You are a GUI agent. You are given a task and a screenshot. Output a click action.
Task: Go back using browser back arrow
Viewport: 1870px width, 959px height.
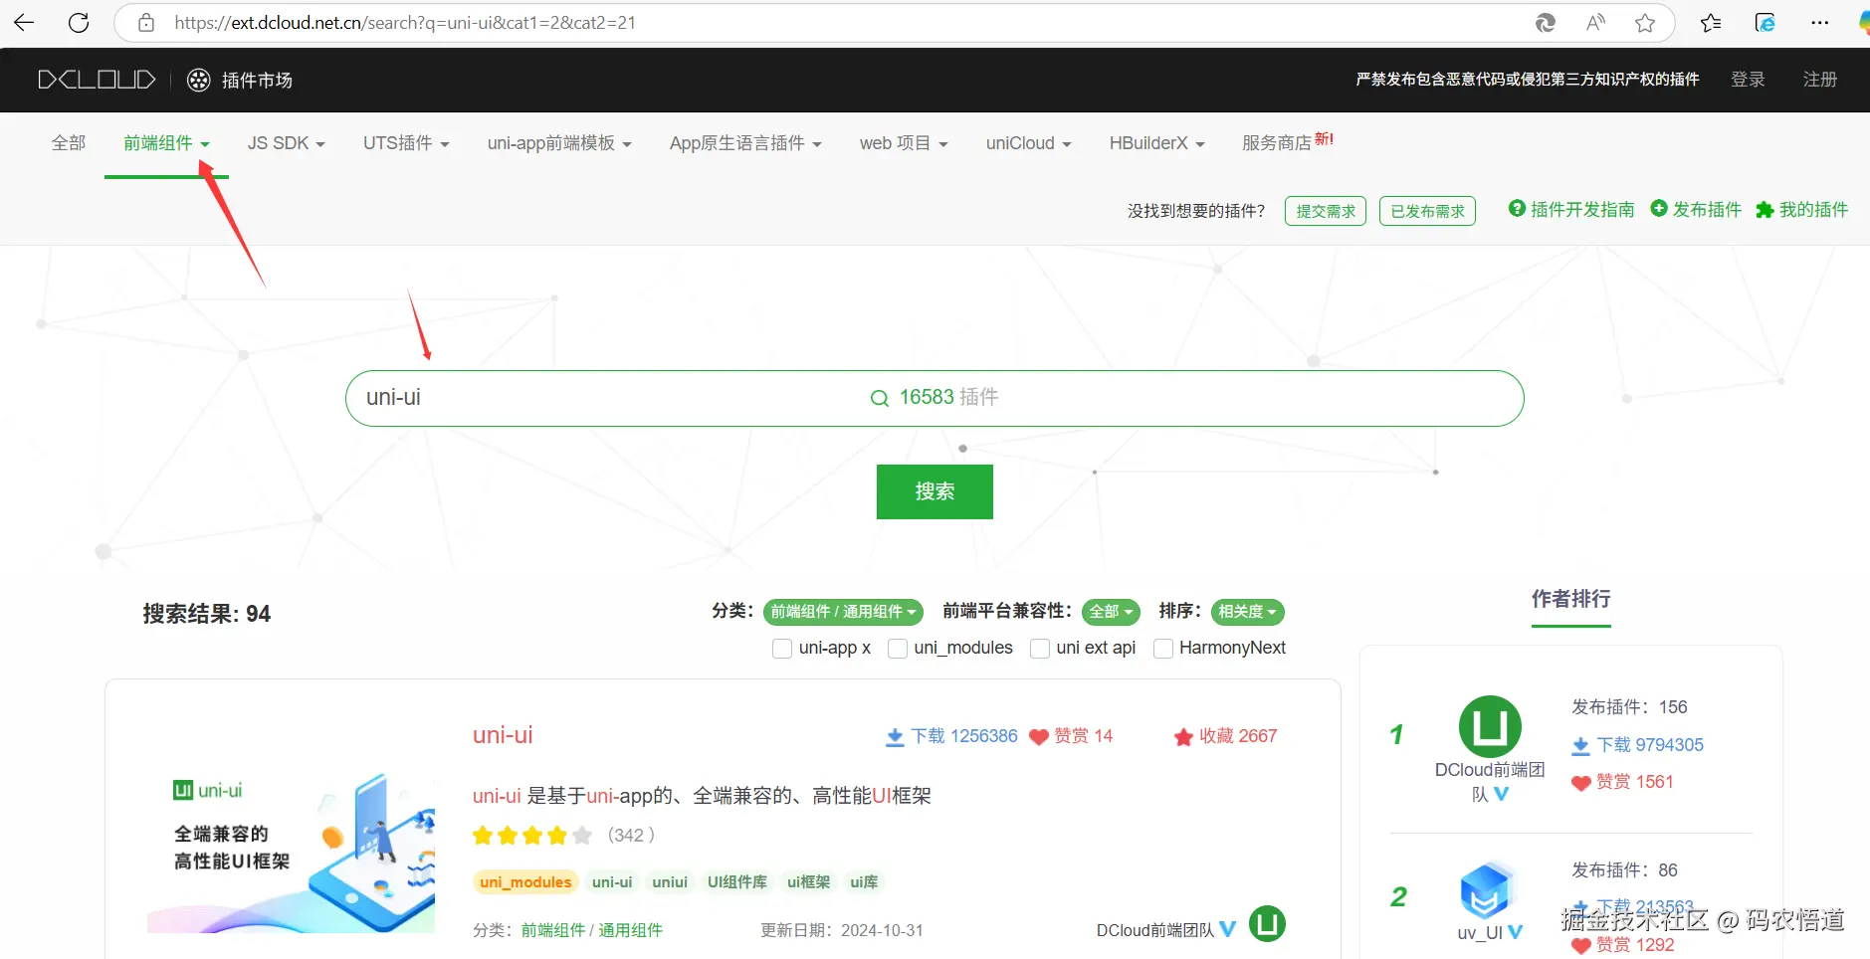24,23
